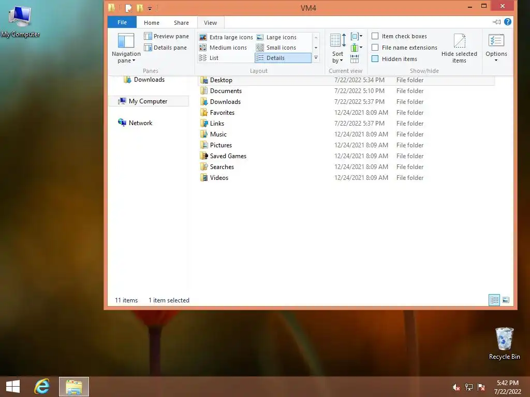Open My Computer desktop icon
This screenshot has width=530, height=397.
[20, 21]
